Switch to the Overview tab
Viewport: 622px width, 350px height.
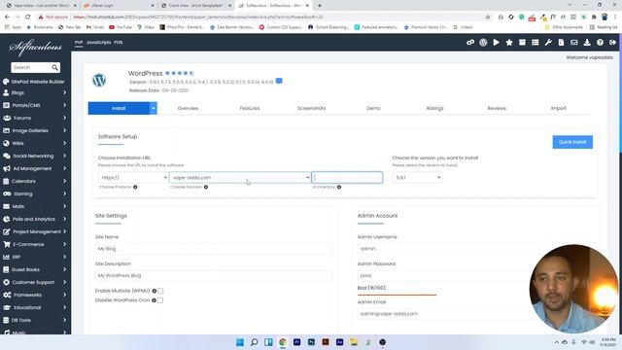click(x=188, y=108)
